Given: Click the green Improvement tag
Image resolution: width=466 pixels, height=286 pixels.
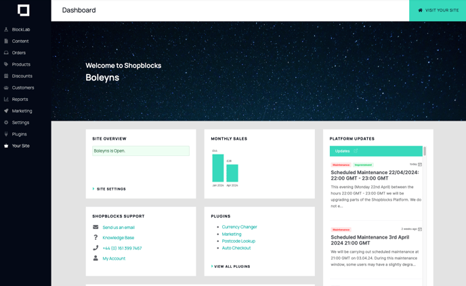Looking at the screenshot, I should point(363,165).
